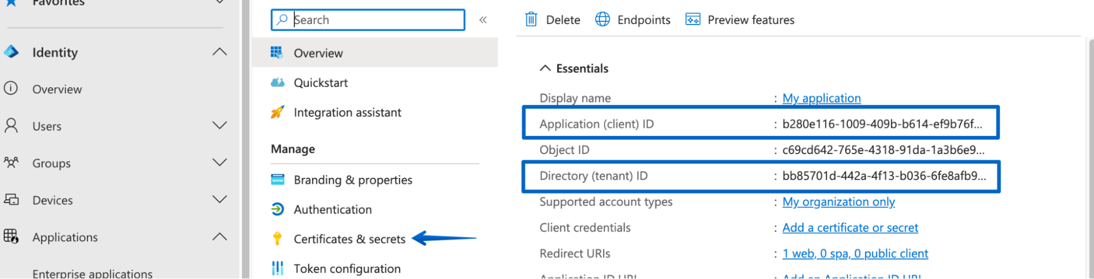
Task: Open the redirect URIs link
Action: click(x=855, y=254)
